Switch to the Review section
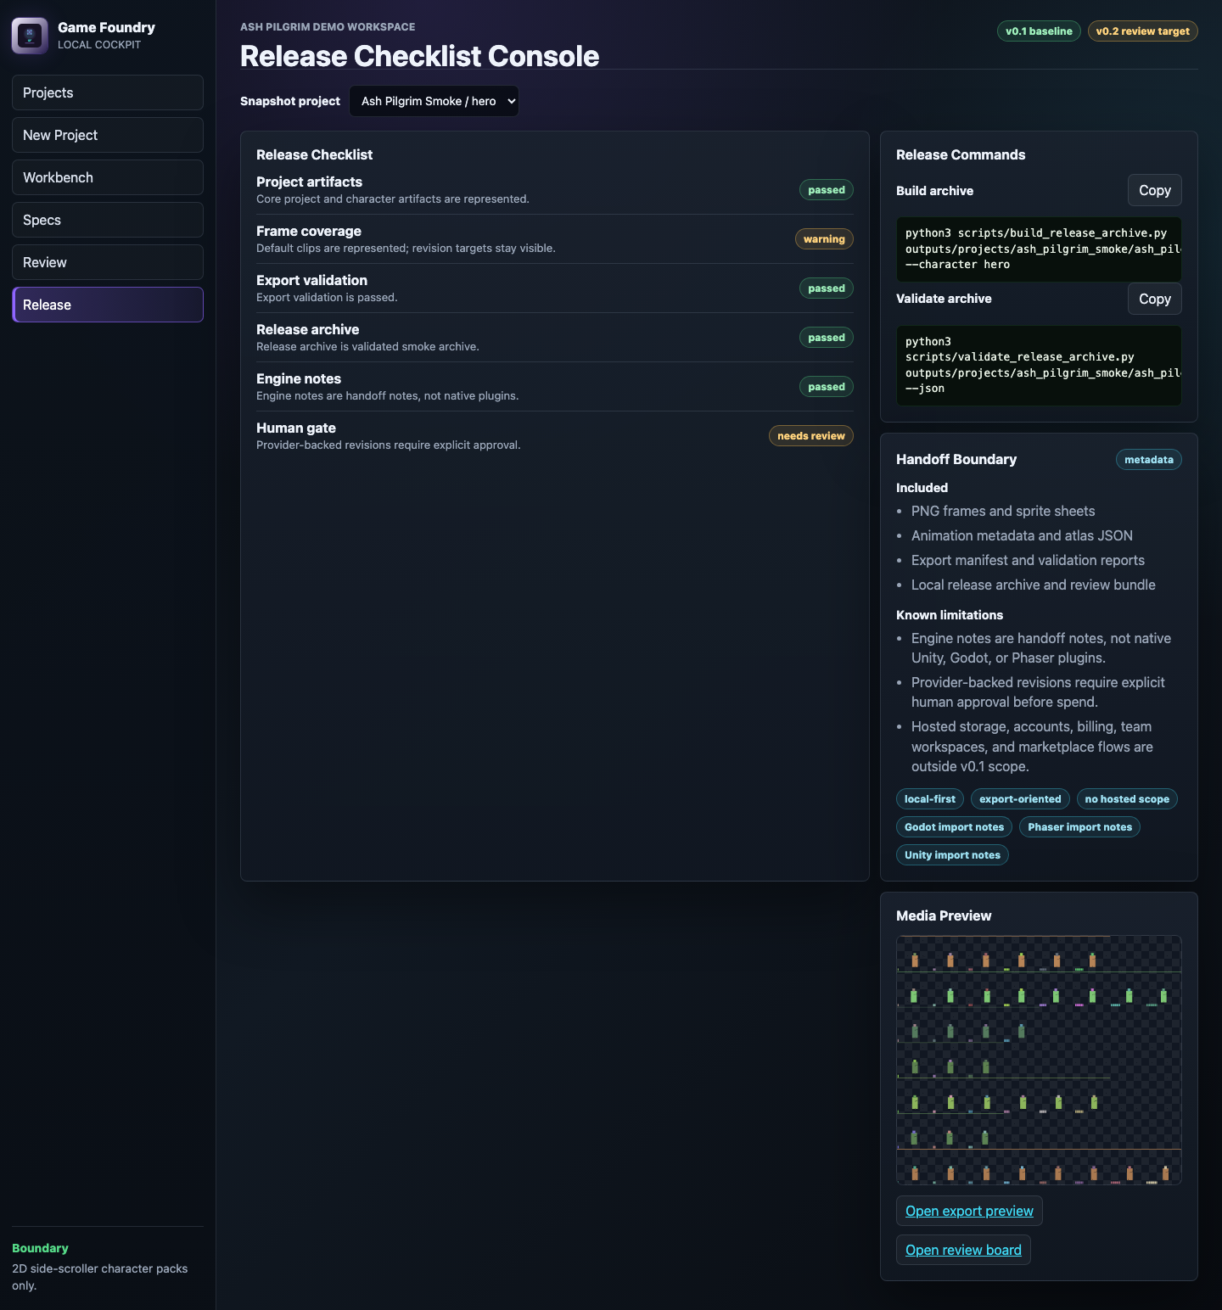The width and height of the screenshot is (1222, 1310). pyautogui.click(x=108, y=262)
